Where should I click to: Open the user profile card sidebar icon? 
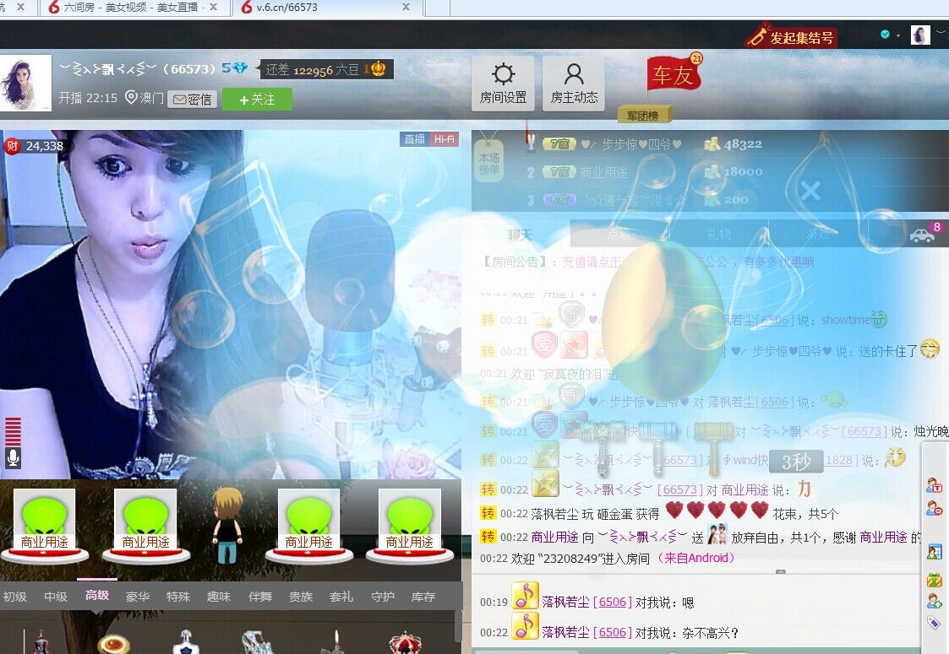click(934, 552)
